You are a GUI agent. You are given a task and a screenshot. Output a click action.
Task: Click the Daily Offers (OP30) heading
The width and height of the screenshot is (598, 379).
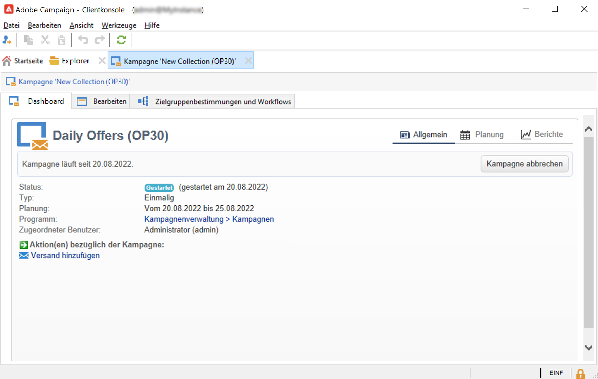click(x=110, y=136)
